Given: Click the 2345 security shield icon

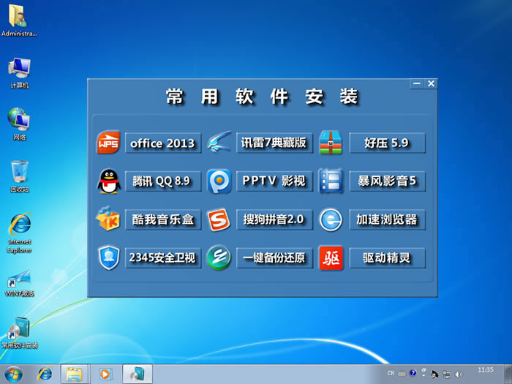Looking at the screenshot, I should coord(108,257).
